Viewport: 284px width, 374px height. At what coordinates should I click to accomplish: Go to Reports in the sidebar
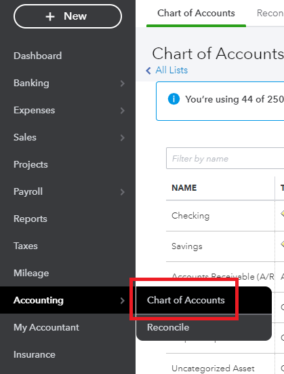point(31,219)
